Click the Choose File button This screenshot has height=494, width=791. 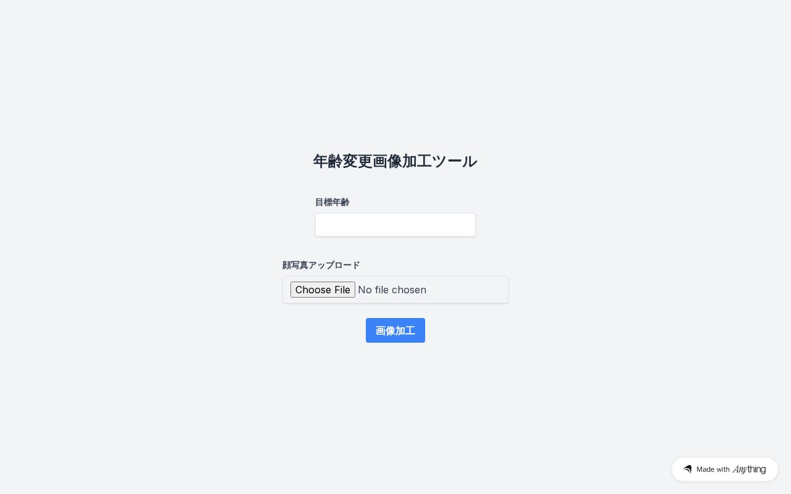pos(323,290)
